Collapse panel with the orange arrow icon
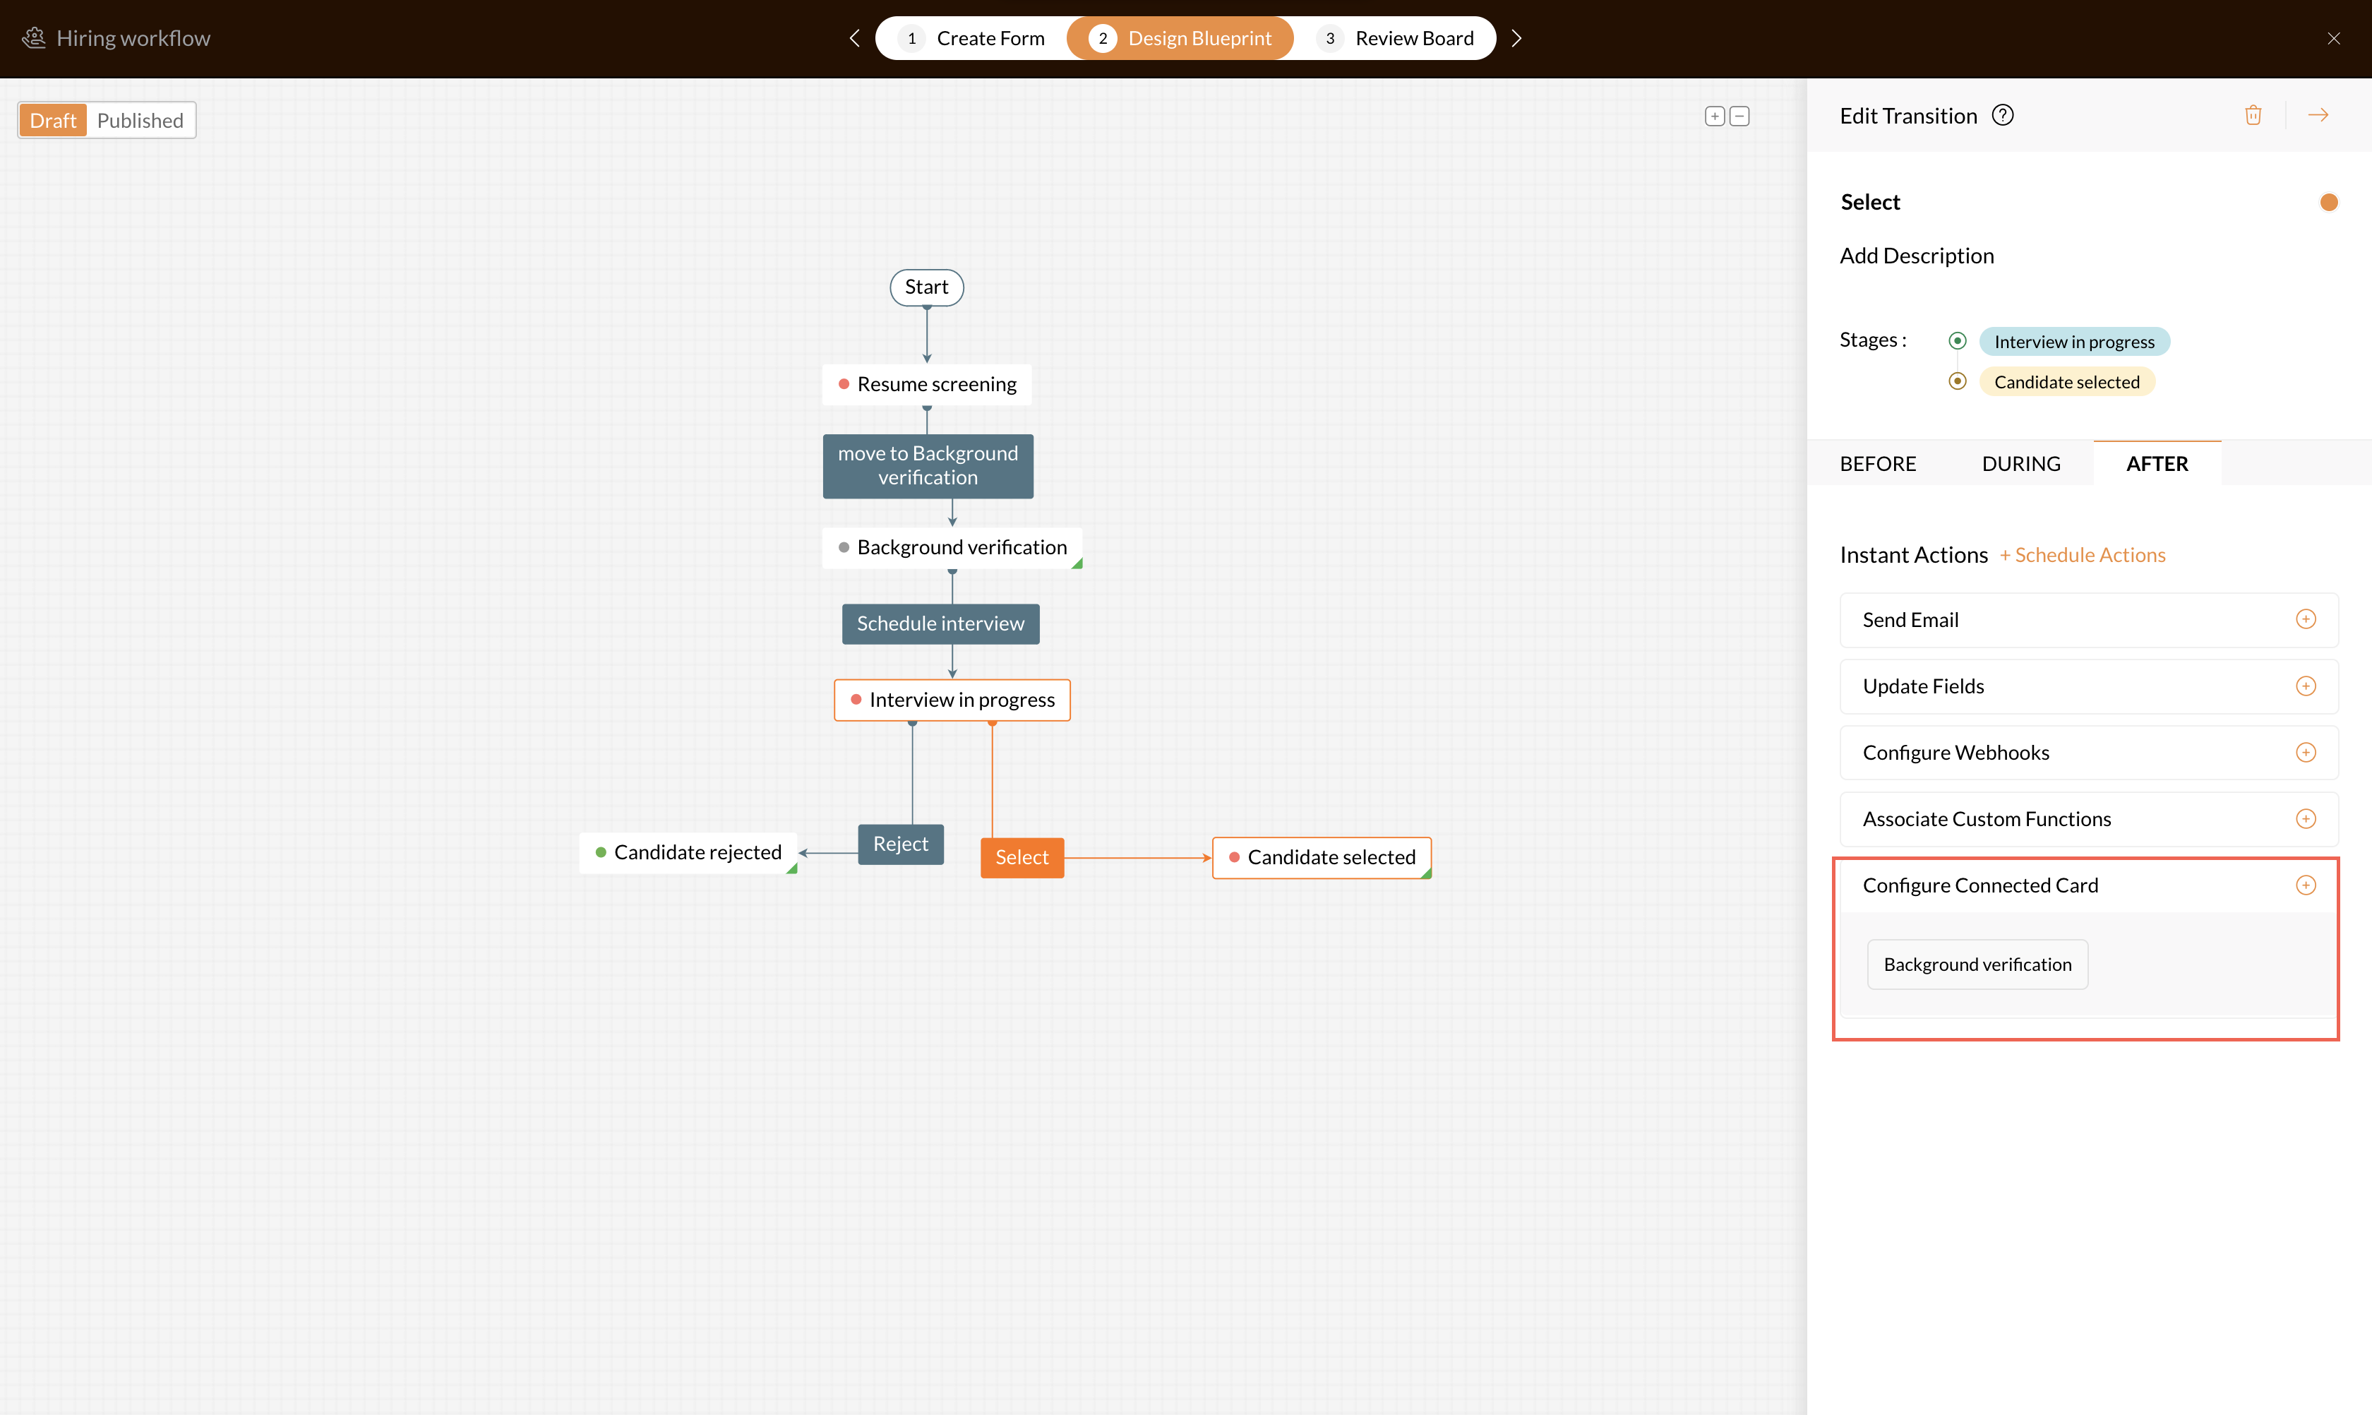This screenshot has width=2372, height=1415. [x=2318, y=115]
